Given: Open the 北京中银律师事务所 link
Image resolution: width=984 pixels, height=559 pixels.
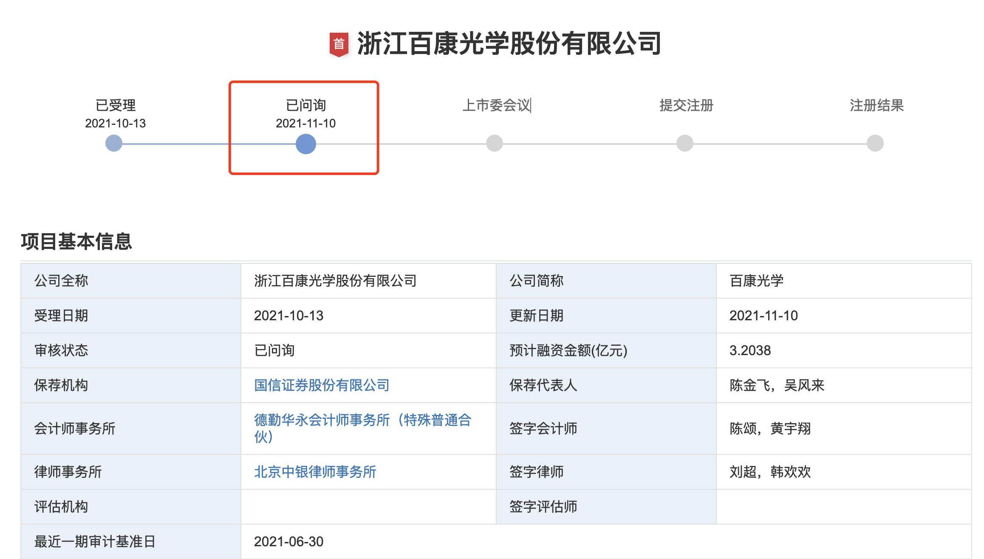Looking at the screenshot, I should pyautogui.click(x=315, y=472).
